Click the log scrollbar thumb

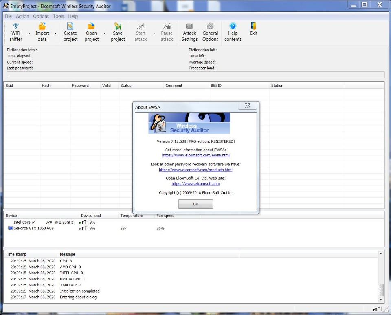point(381,290)
